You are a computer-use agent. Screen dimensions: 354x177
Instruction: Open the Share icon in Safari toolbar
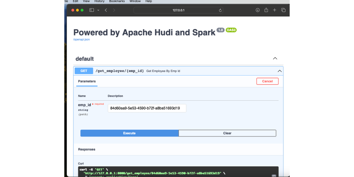[266, 10]
